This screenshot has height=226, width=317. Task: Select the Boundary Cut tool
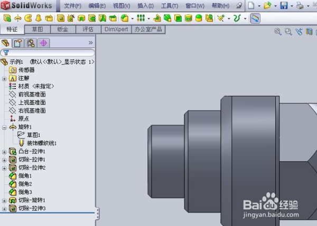(113, 18)
